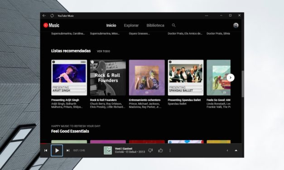Click the Vent i Ganivet song title
Screen dimensions: 284x170
[x=124, y=149]
